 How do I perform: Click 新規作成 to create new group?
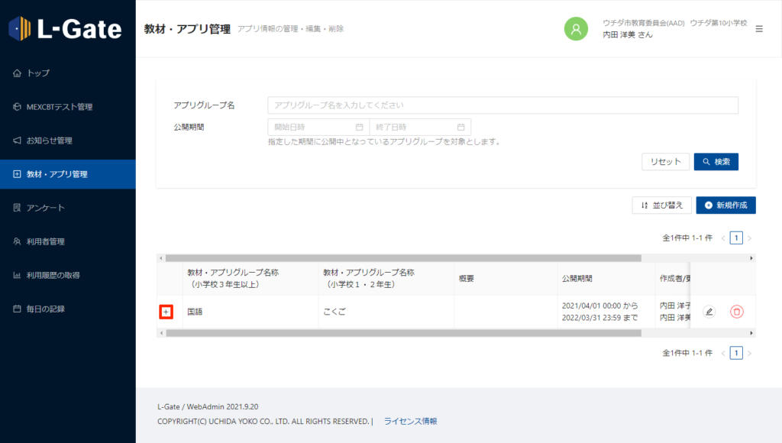(x=725, y=205)
